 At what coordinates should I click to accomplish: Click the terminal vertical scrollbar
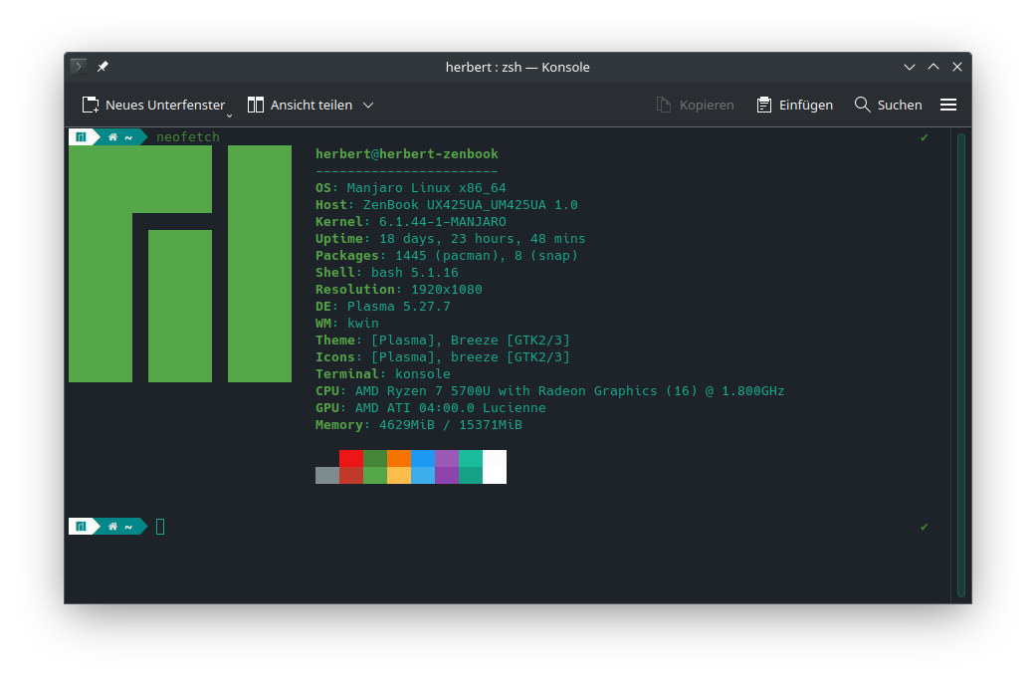point(960,363)
